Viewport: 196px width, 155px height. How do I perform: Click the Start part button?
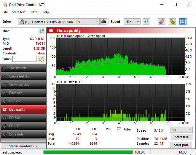(x=181, y=145)
